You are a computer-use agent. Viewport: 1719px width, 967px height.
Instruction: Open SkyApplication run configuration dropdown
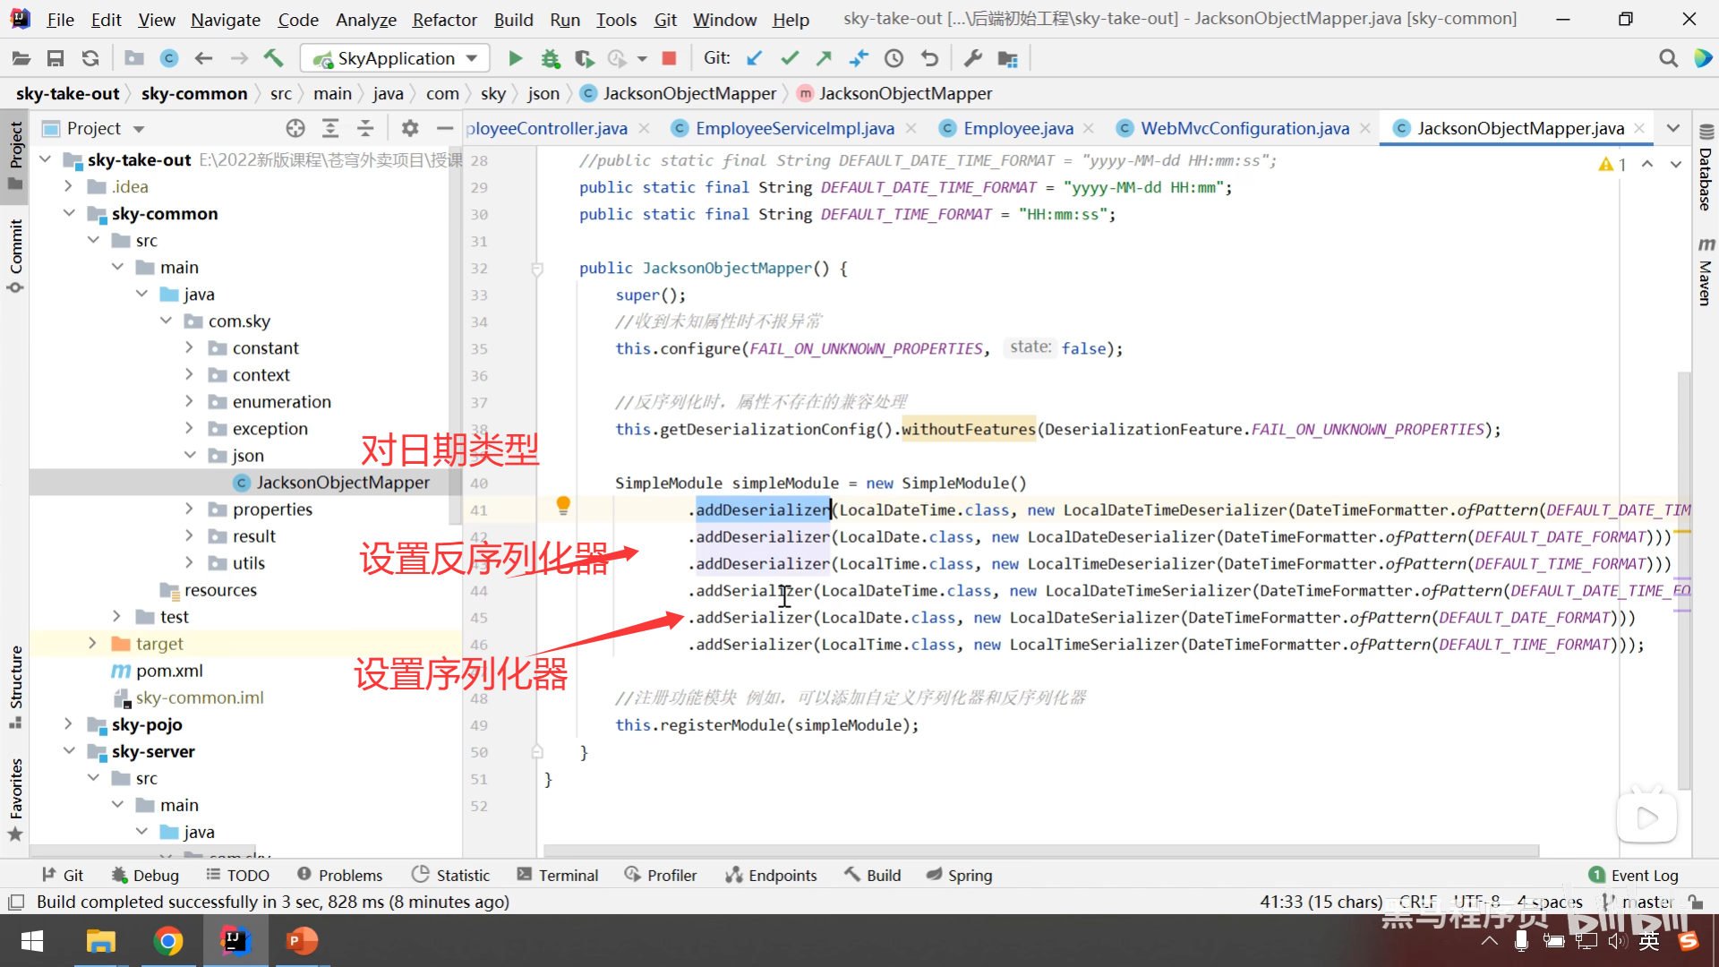[395, 59]
